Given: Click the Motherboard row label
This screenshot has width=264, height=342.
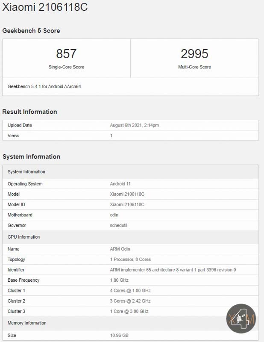Looking at the screenshot, I should (x=20, y=215).
